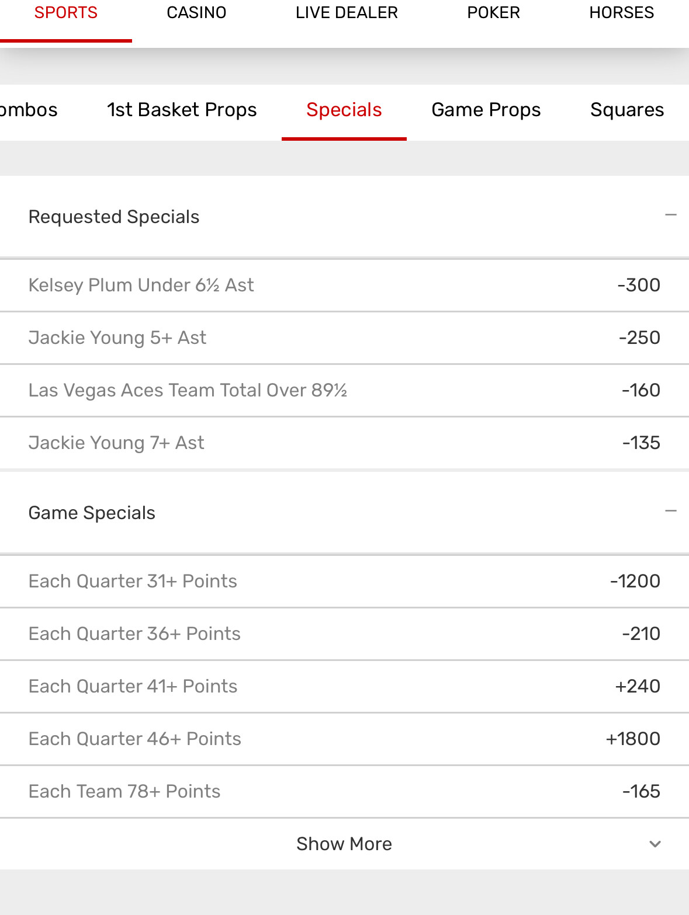Collapse the Game Specials section
Viewport: 689px width, 915px height.
coord(670,512)
